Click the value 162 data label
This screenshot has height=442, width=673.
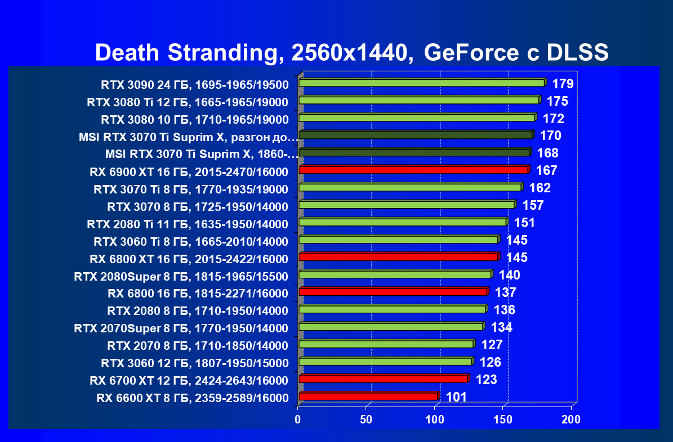tap(540, 188)
